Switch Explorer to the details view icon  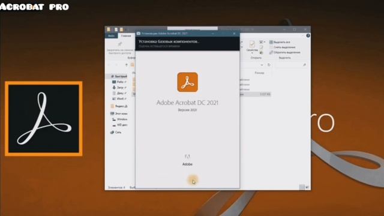[302, 187]
